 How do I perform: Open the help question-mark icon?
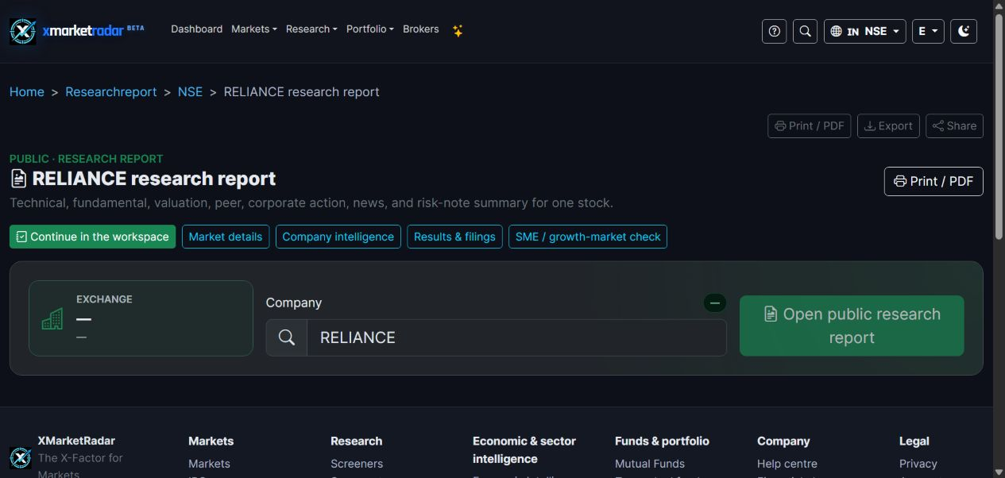[x=774, y=31]
